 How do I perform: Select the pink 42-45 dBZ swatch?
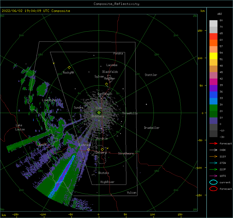tap(213, 75)
